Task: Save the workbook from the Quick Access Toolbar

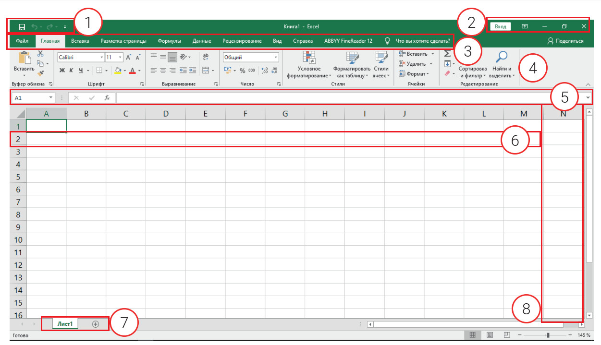Action: [x=22, y=27]
